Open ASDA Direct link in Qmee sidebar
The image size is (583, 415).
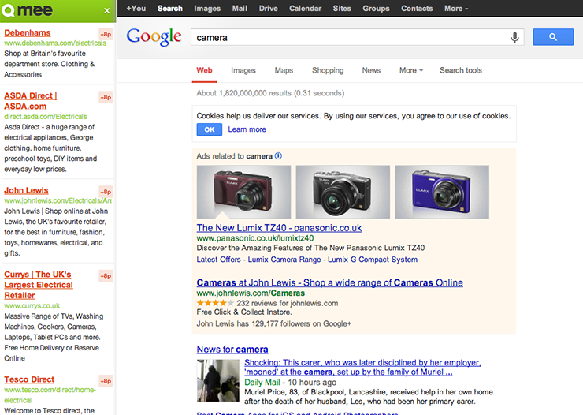tap(31, 101)
